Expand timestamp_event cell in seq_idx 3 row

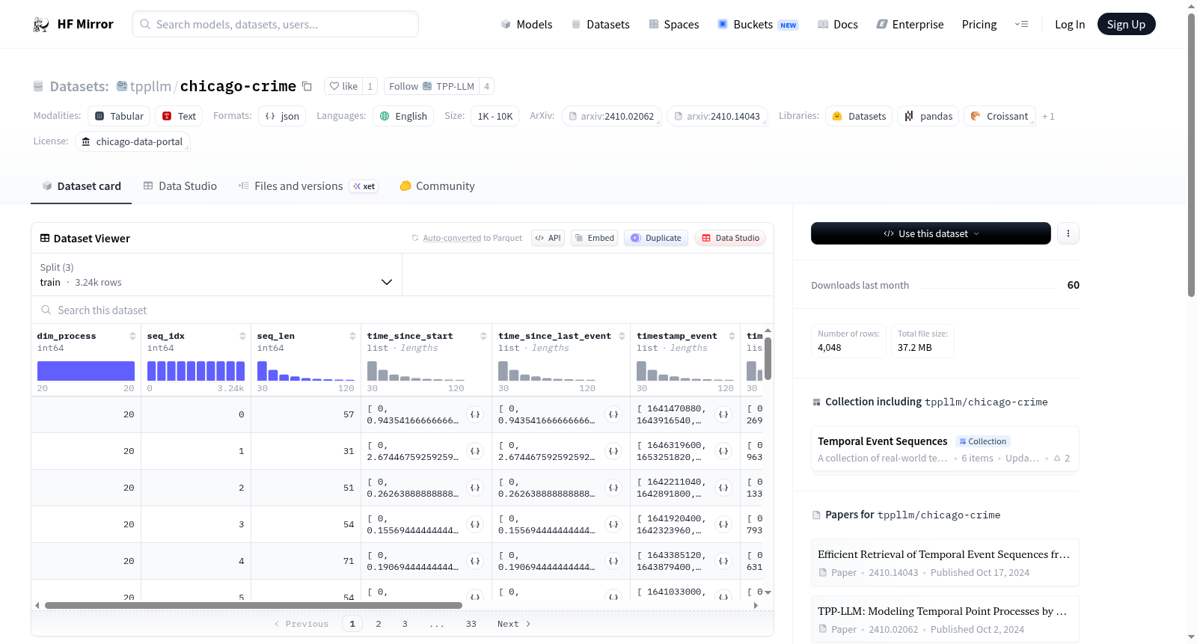coord(723,524)
